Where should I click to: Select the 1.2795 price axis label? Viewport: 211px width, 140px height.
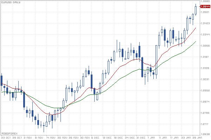[x=205, y=113]
